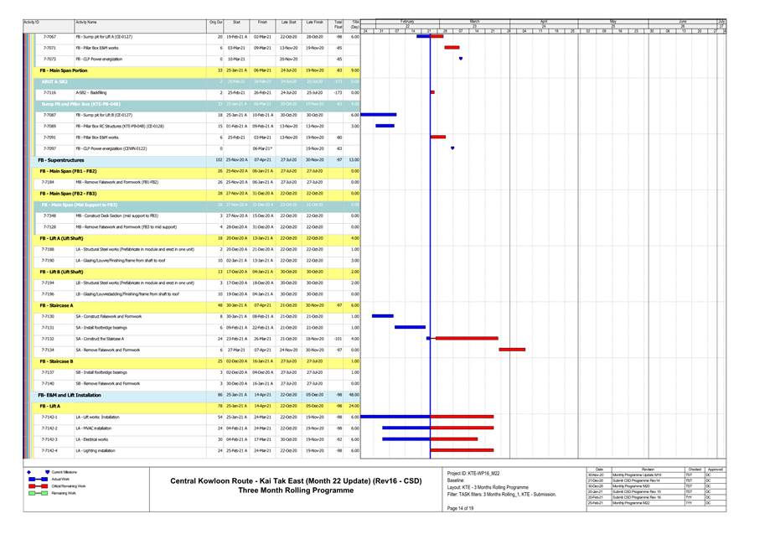Screen dimensions: 770x545
Task: Click the Activity Name column header
Action: click(85, 23)
